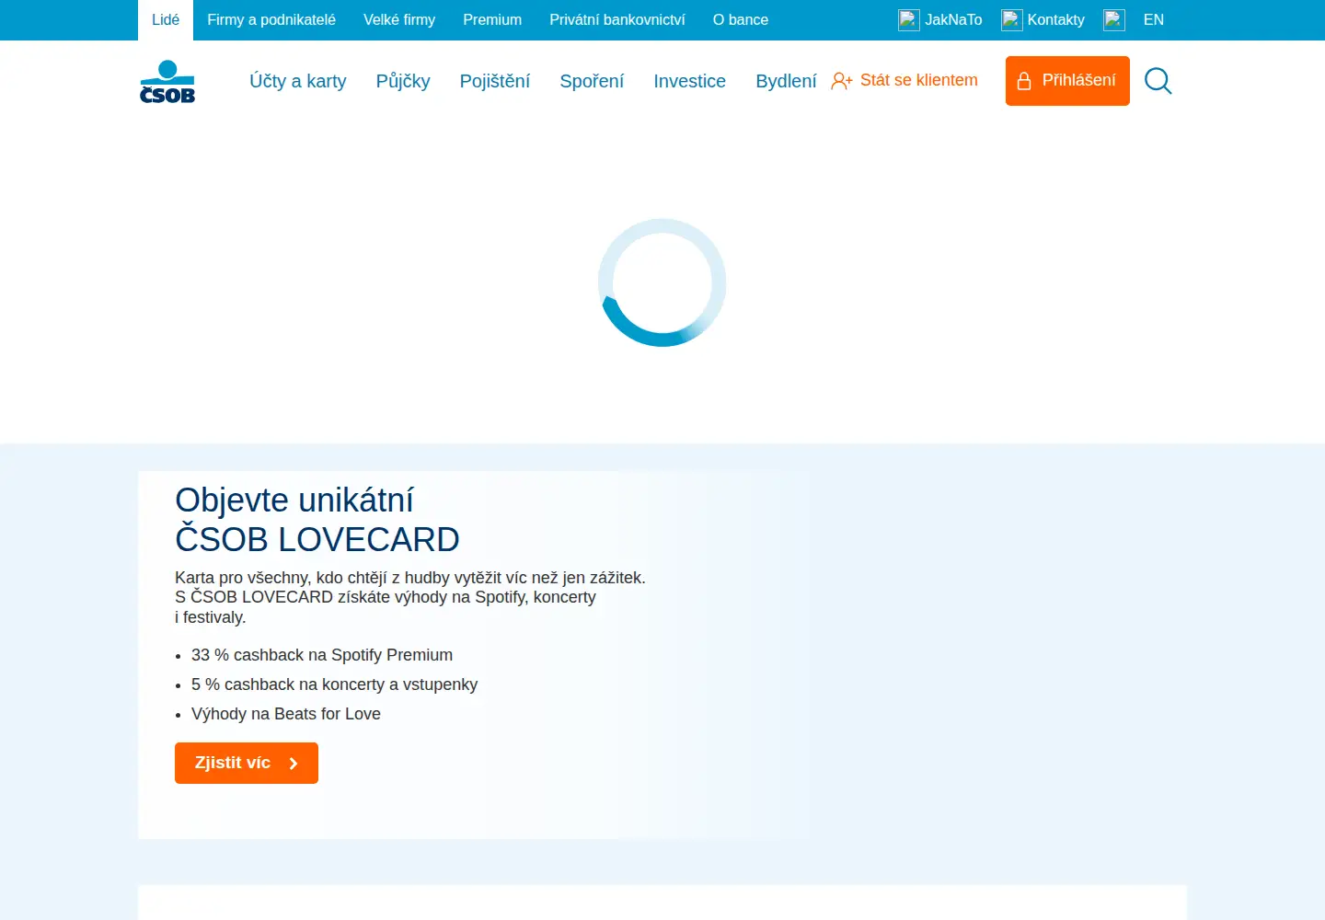Click the padlock icon in Přihlášení

coord(1024,81)
